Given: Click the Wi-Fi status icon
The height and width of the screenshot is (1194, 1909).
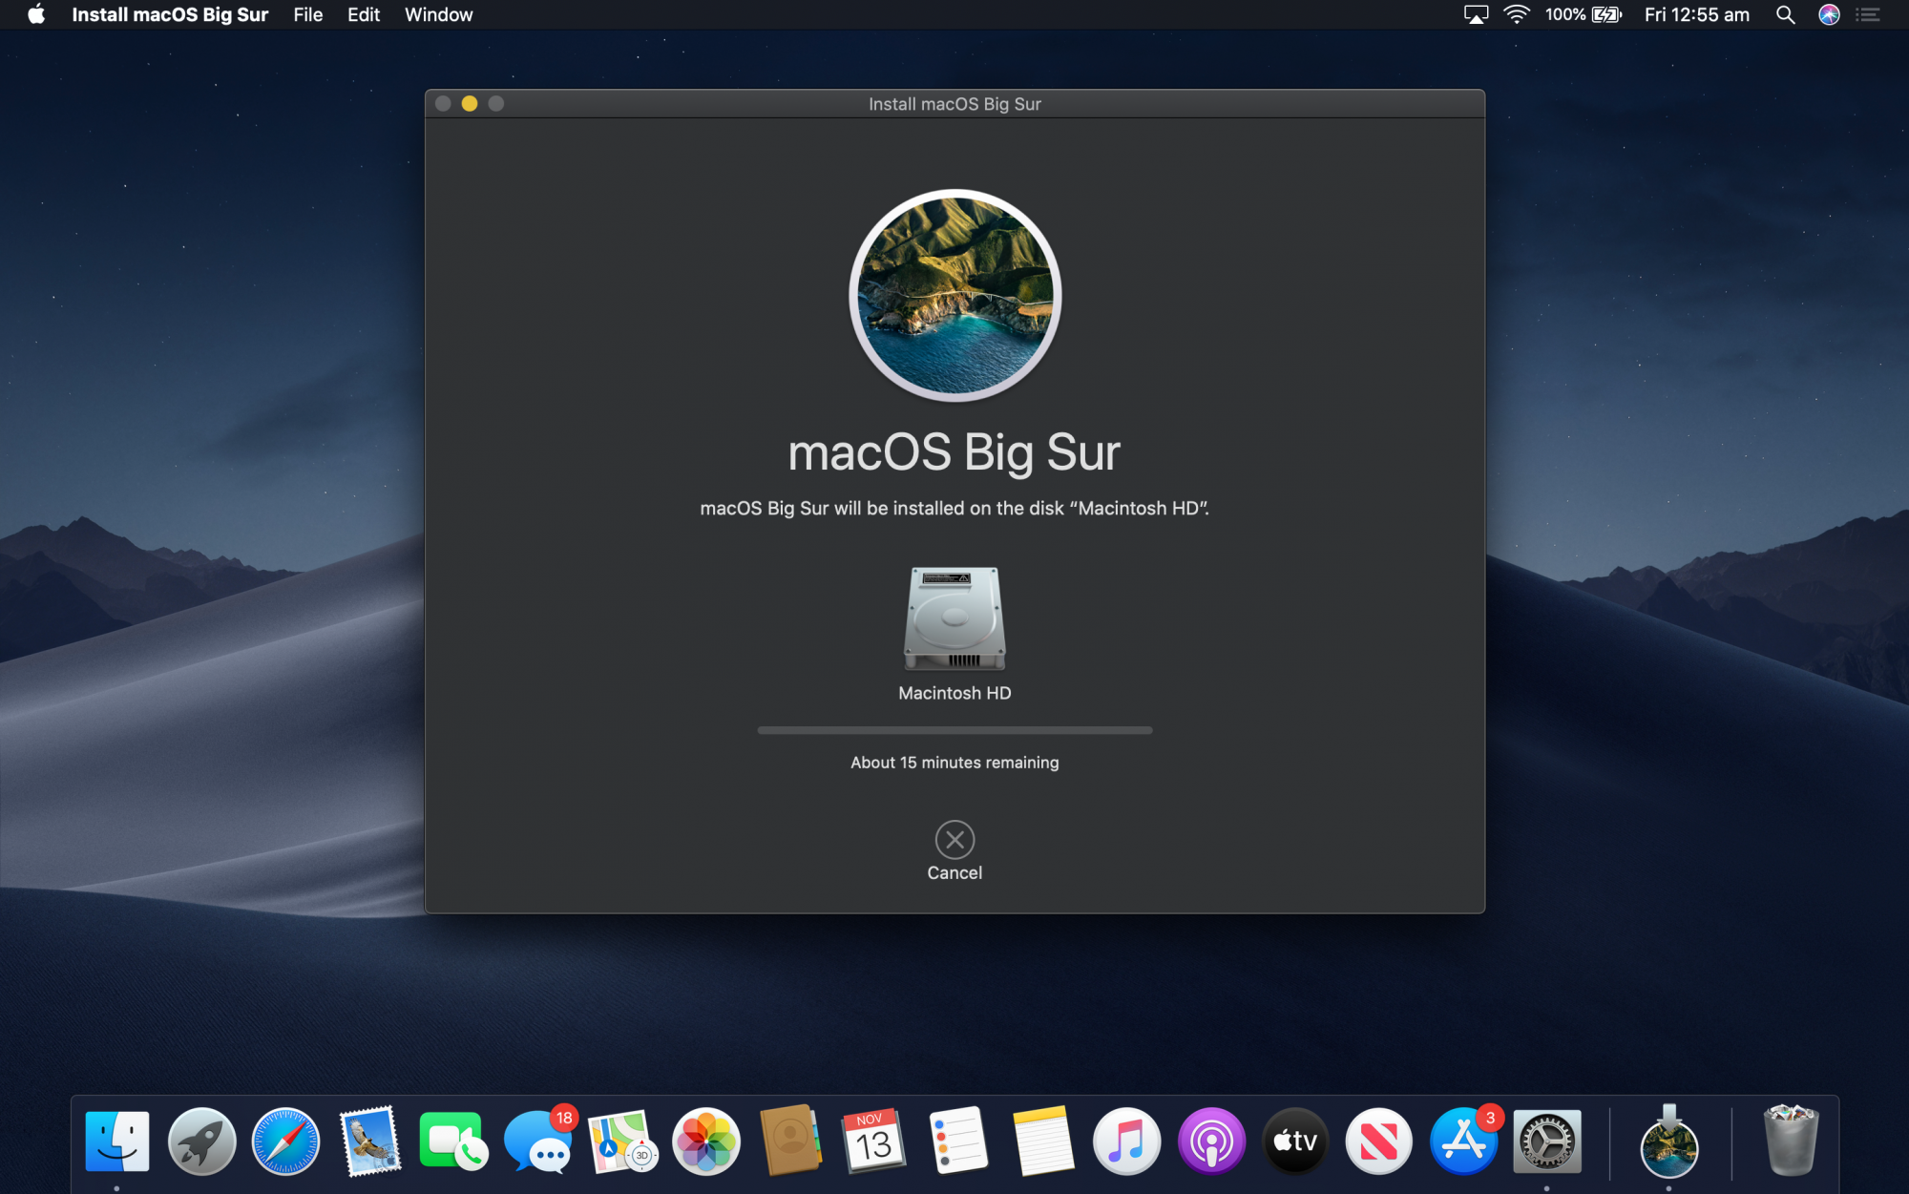Looking at the screenshot, I should 1516,14.
